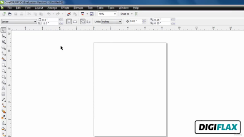244x137 pixels.
Task: Select the Basic Shapes tool
Action: [3, 83]
